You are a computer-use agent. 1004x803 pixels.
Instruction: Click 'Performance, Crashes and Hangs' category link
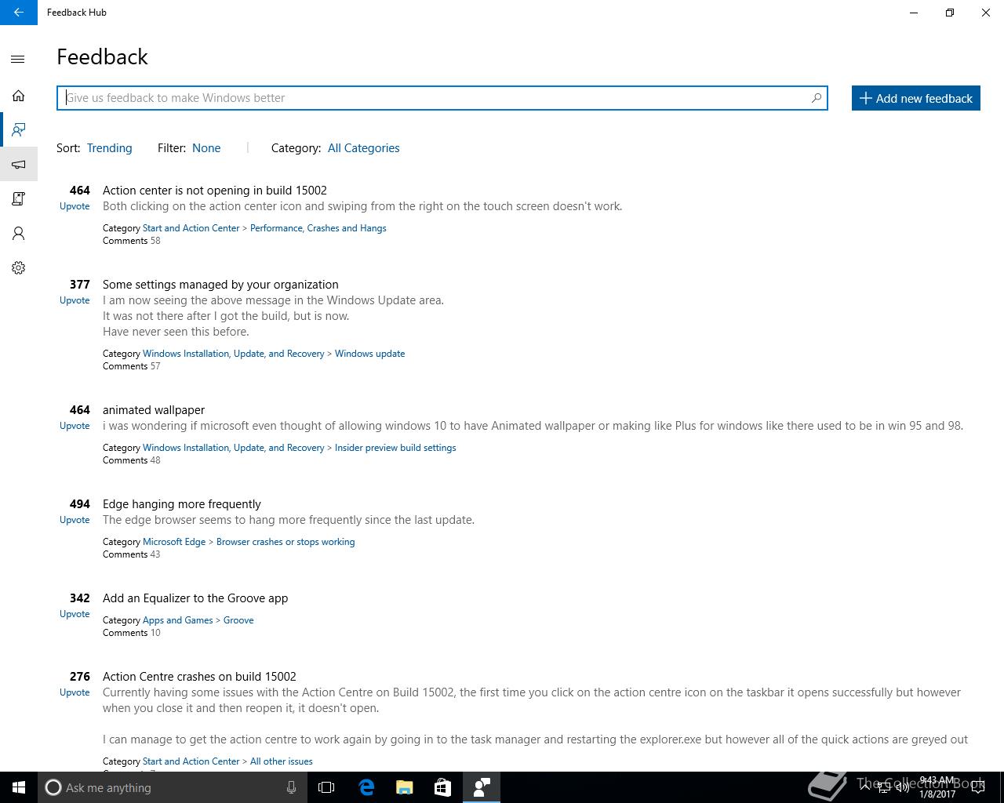tap(318, 228)
